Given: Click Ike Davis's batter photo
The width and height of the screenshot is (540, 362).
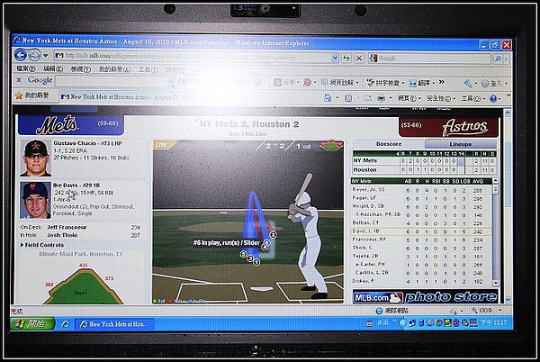Looking at the screenshot, I should coord(35,201).
